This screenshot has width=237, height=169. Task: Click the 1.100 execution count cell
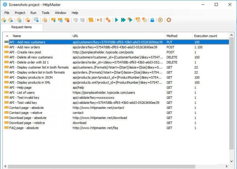click(x=198, y=47)
